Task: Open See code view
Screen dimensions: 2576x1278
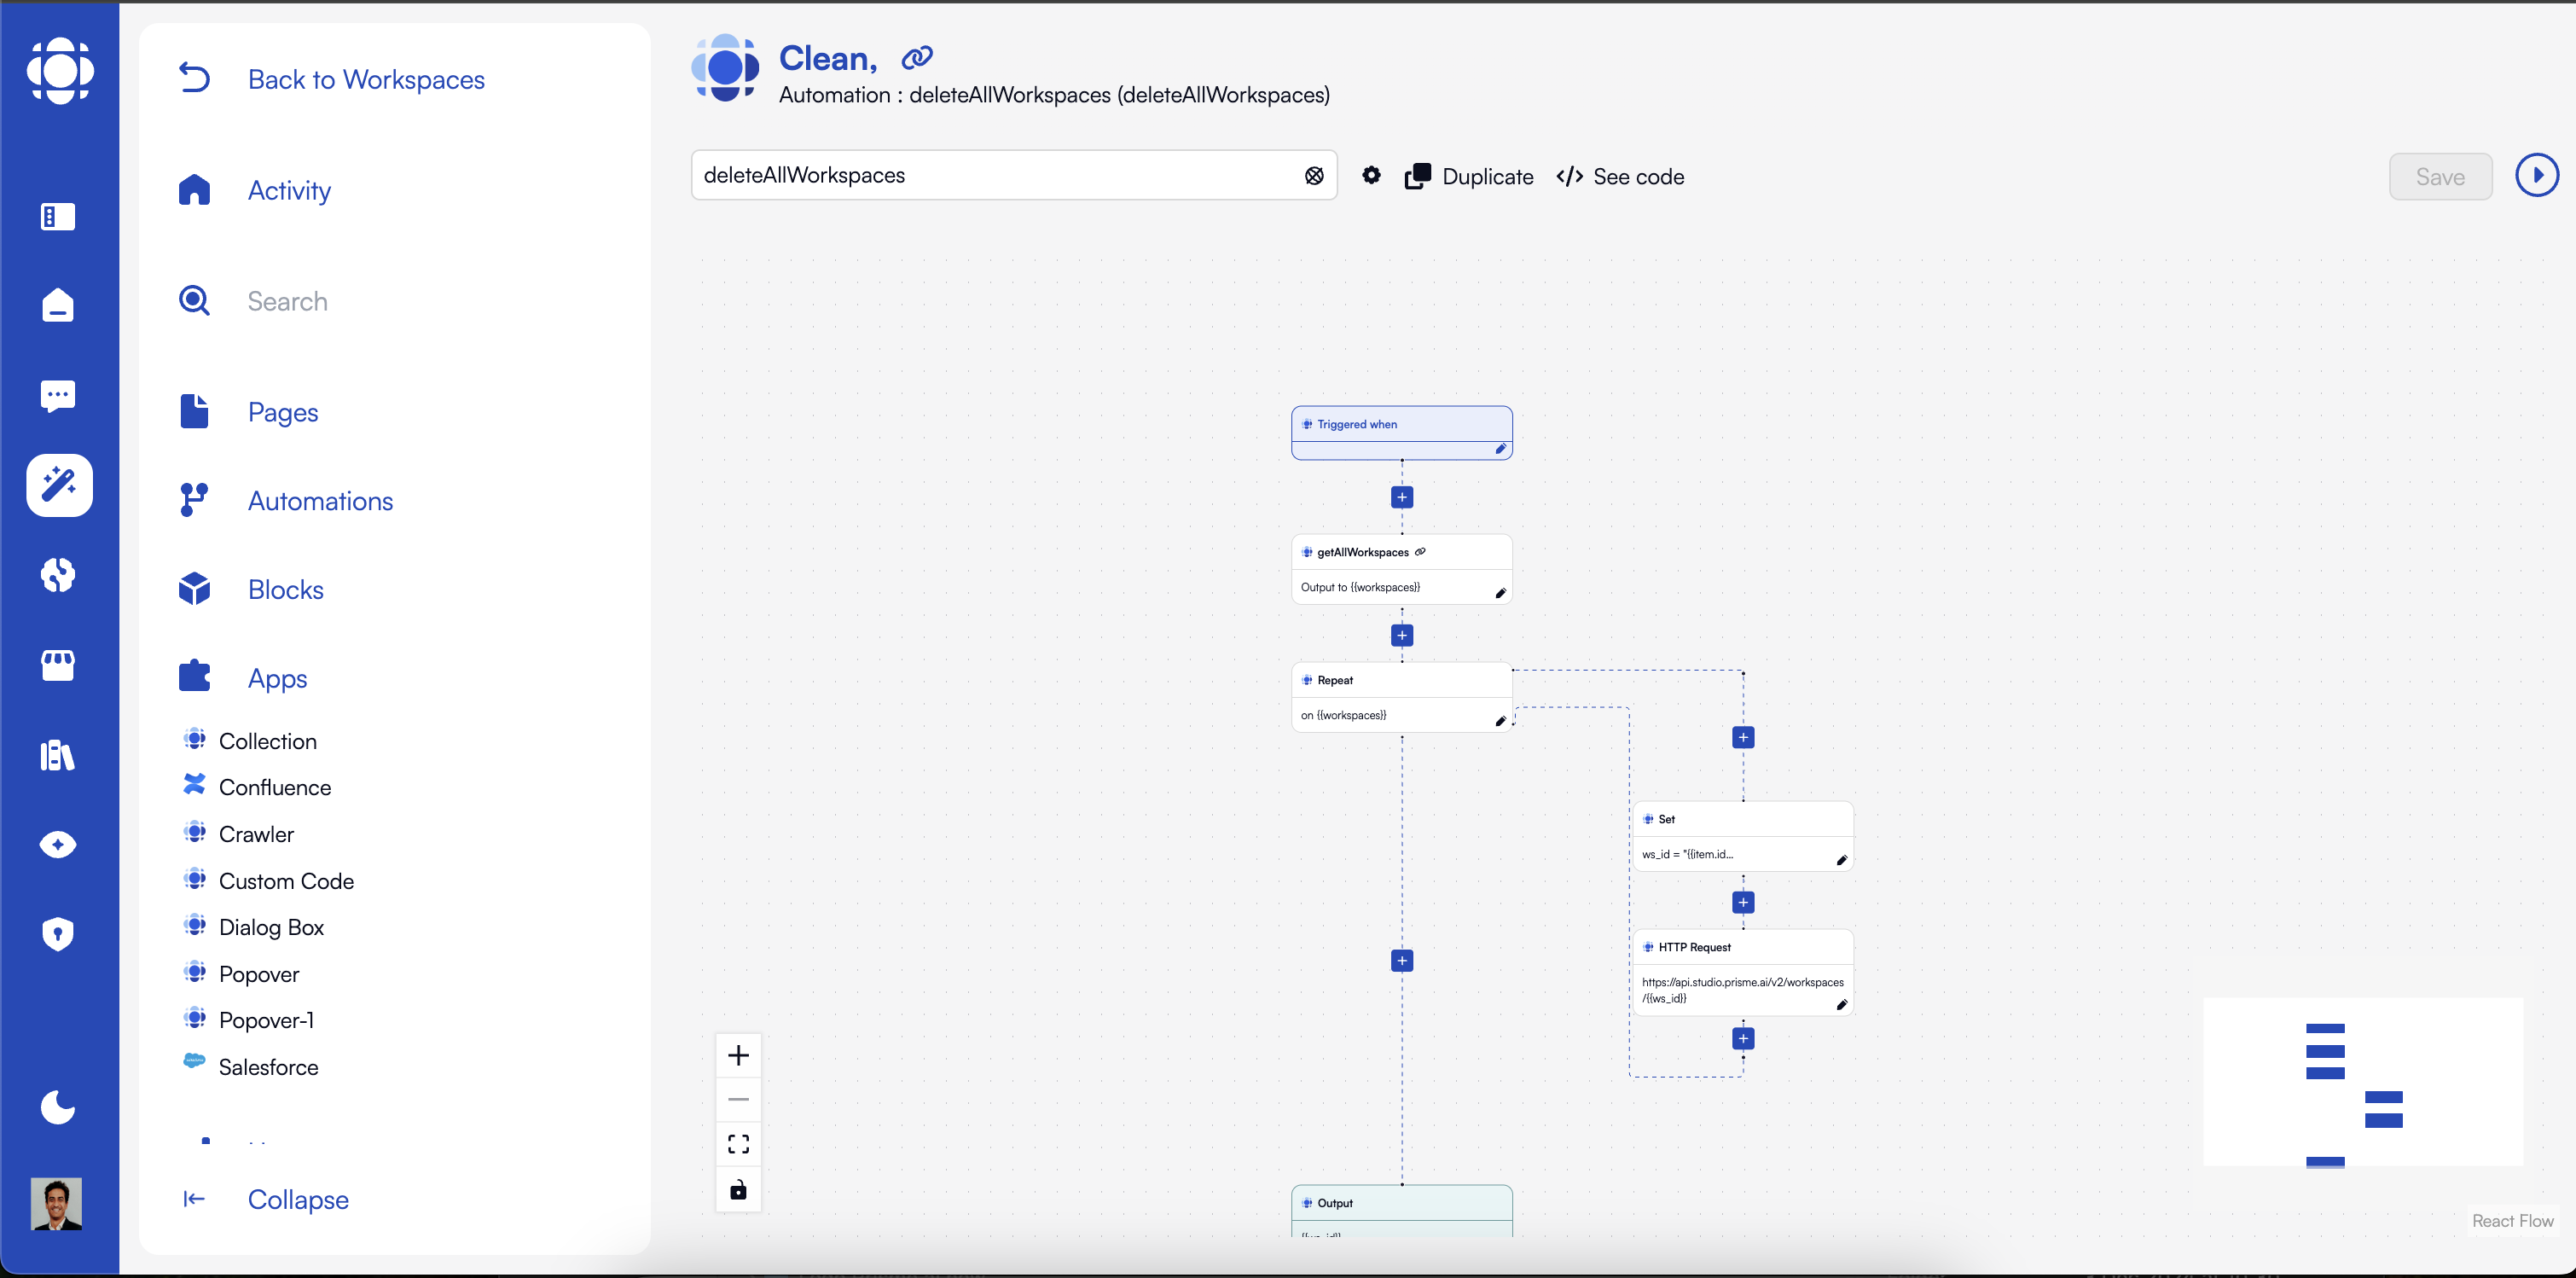Action: click(x=1620, y=177)
